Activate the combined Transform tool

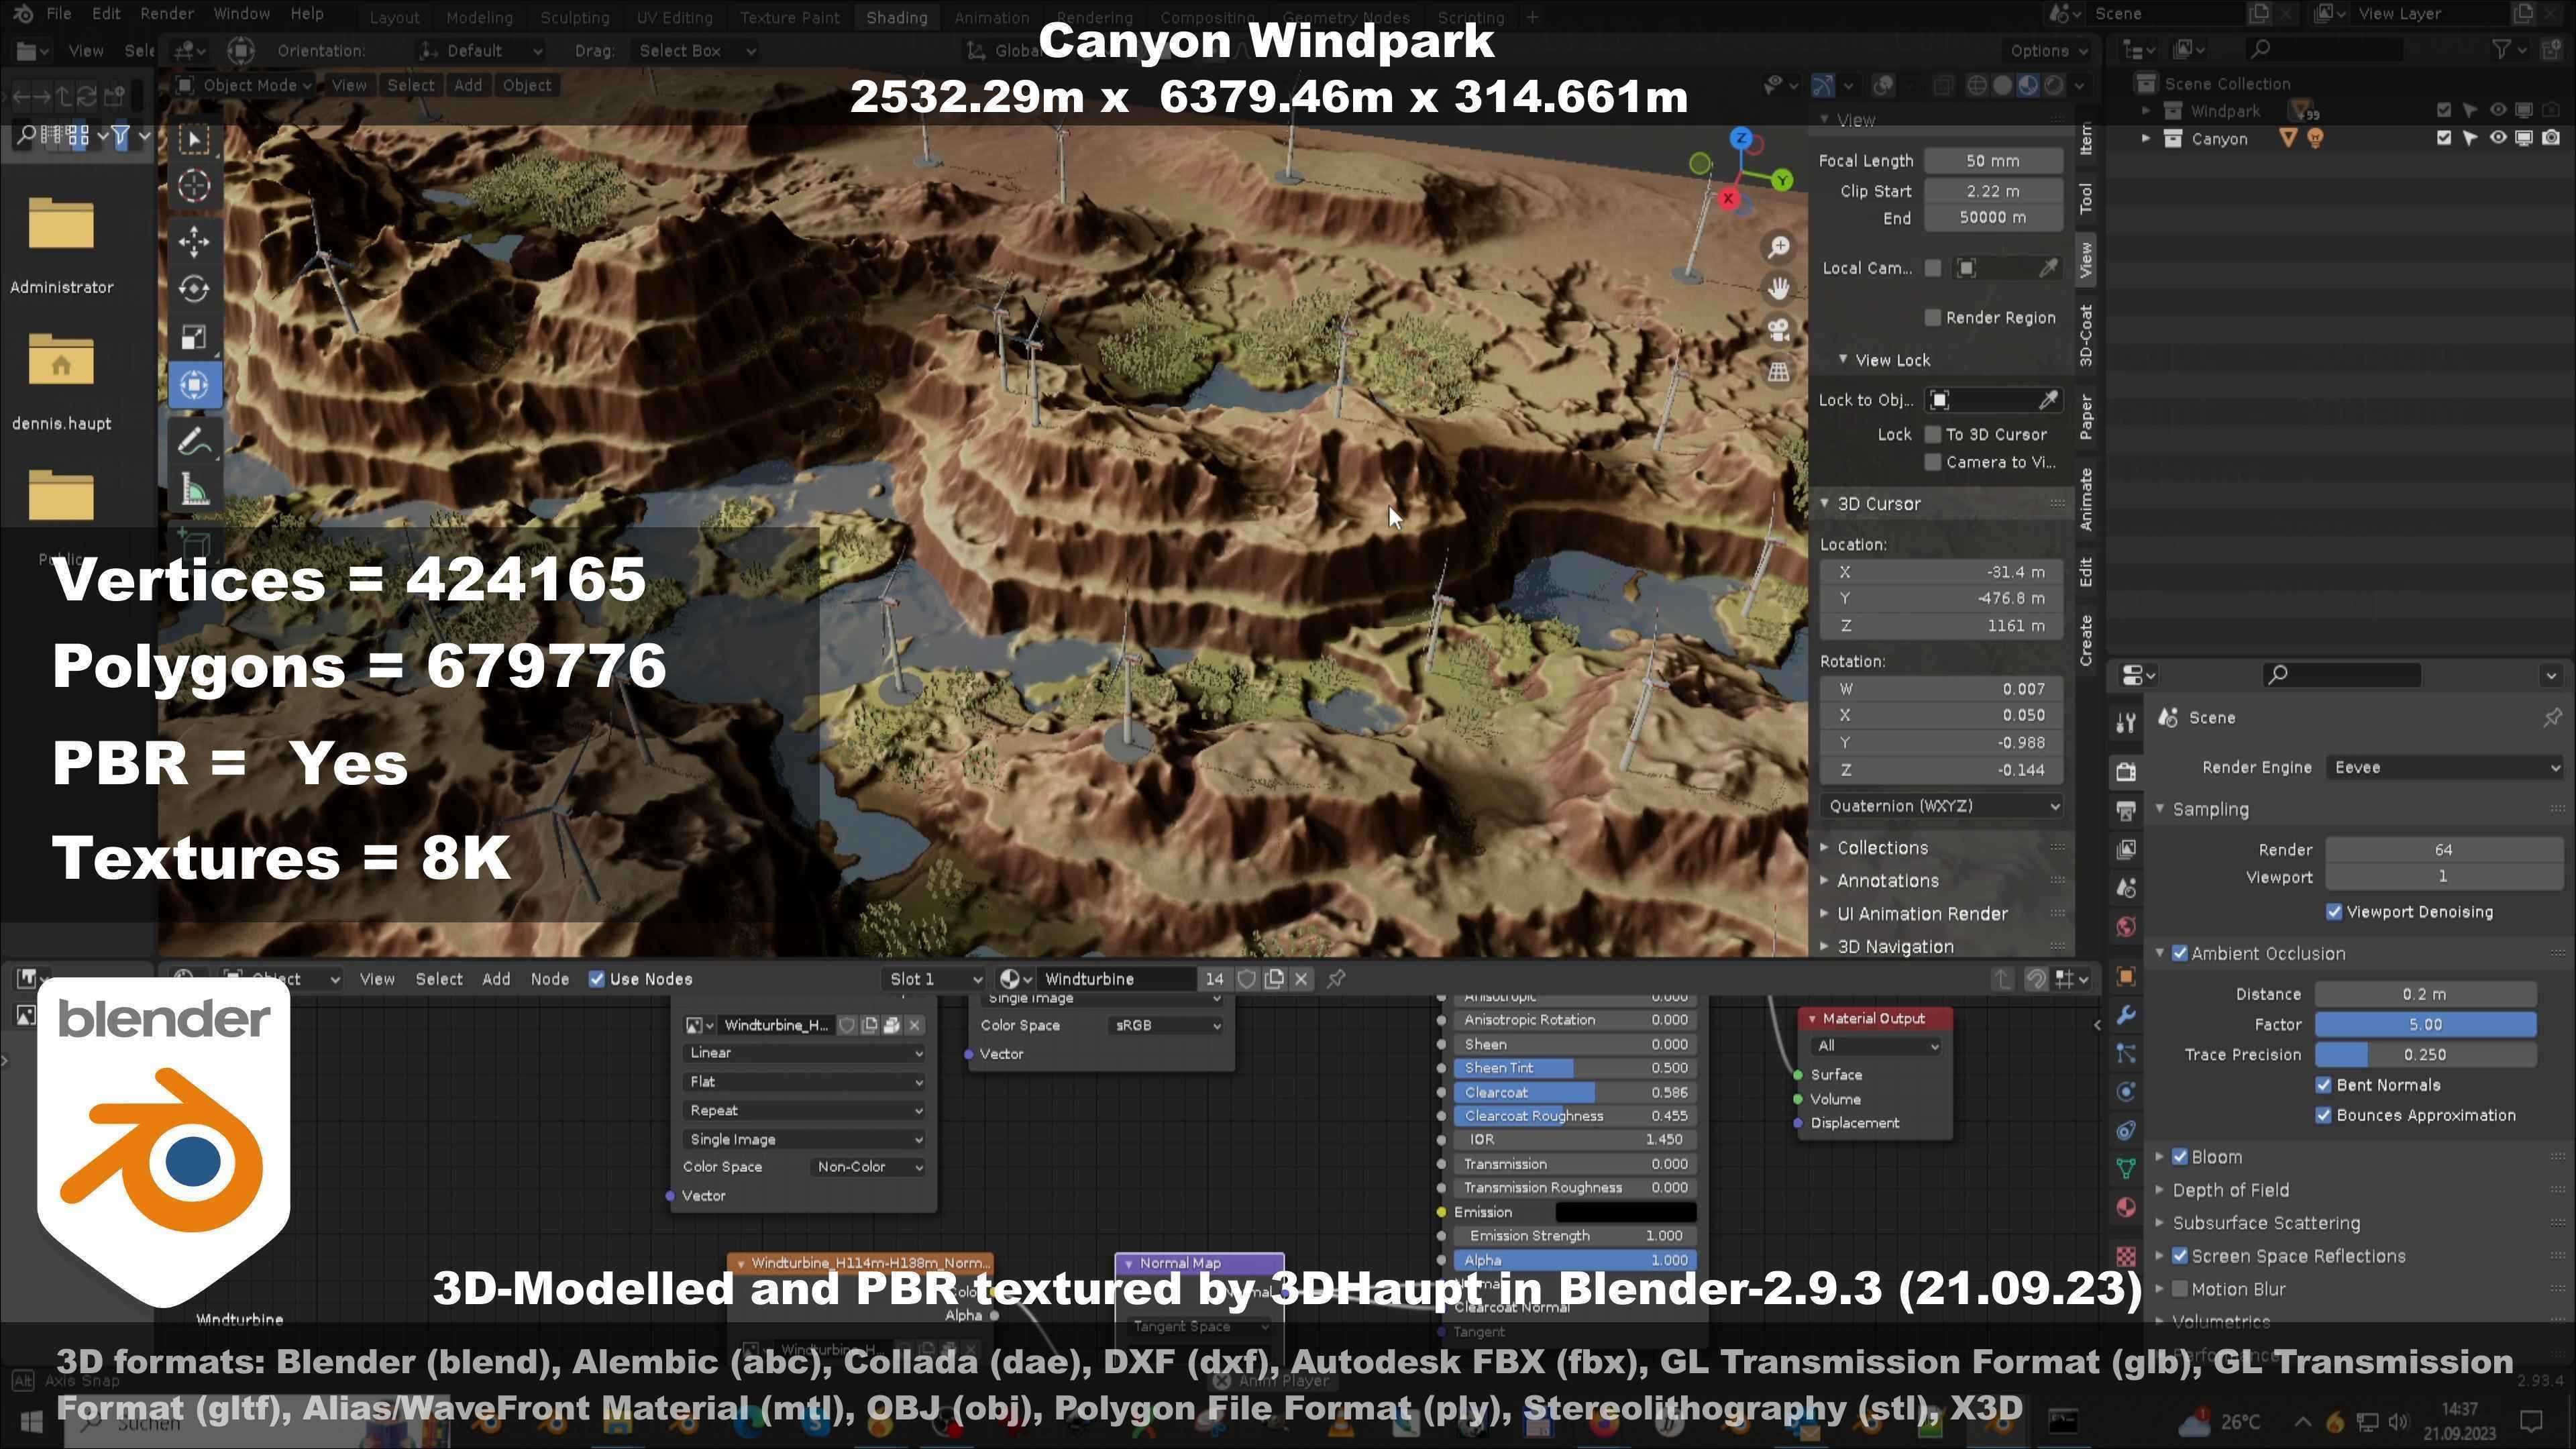194,385
